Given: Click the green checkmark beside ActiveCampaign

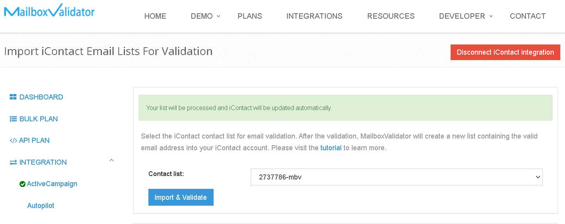Looking at the screenshot, I should pyautogui.click(x=22, y=184).
